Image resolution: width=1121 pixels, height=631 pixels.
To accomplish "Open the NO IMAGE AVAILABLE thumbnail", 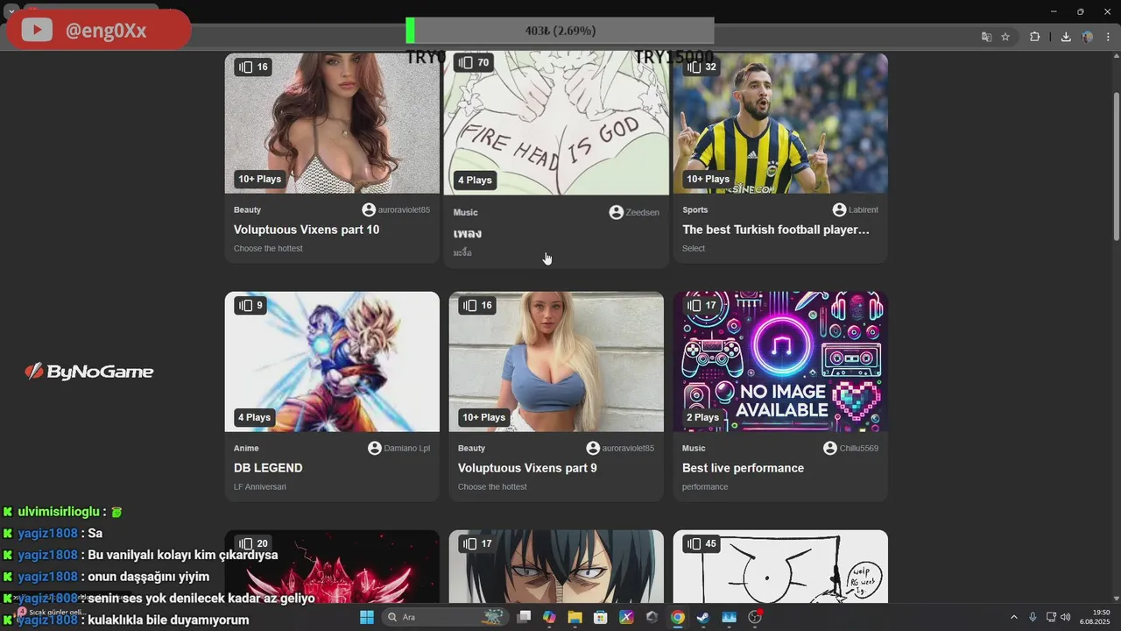I will click(x=780, y=362).
